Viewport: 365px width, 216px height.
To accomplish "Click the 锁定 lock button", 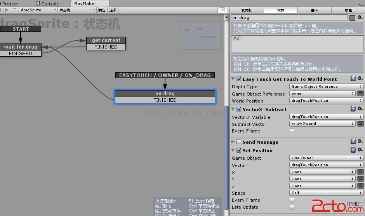I will 102,10.
